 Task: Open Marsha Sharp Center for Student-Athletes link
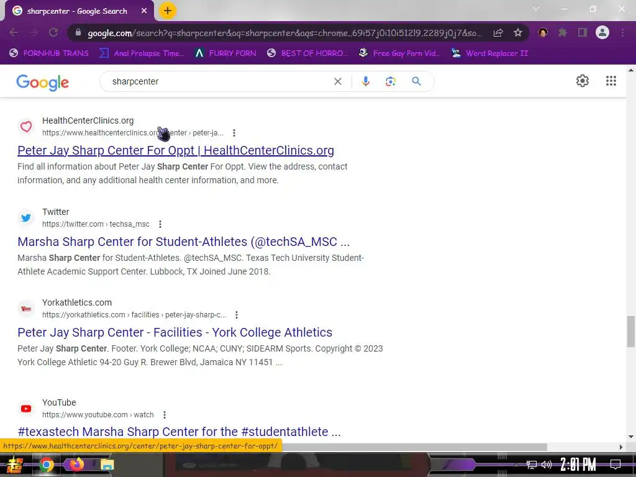(x=183, y=242)
